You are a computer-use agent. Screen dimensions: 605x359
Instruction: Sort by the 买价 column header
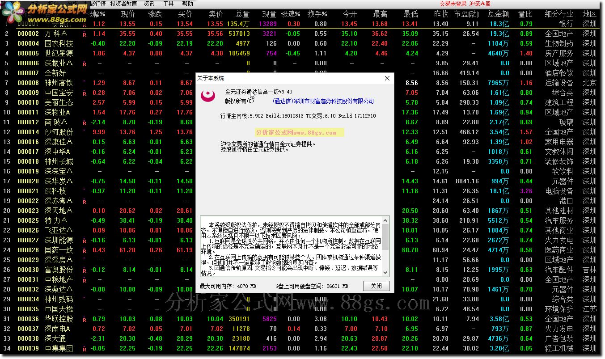tap(185, 14)
